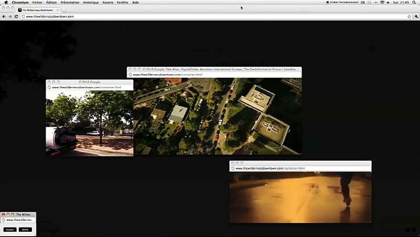Open the Présentation menu
Viewport: 420px width, 237px height.
click(x=70, y=2)
